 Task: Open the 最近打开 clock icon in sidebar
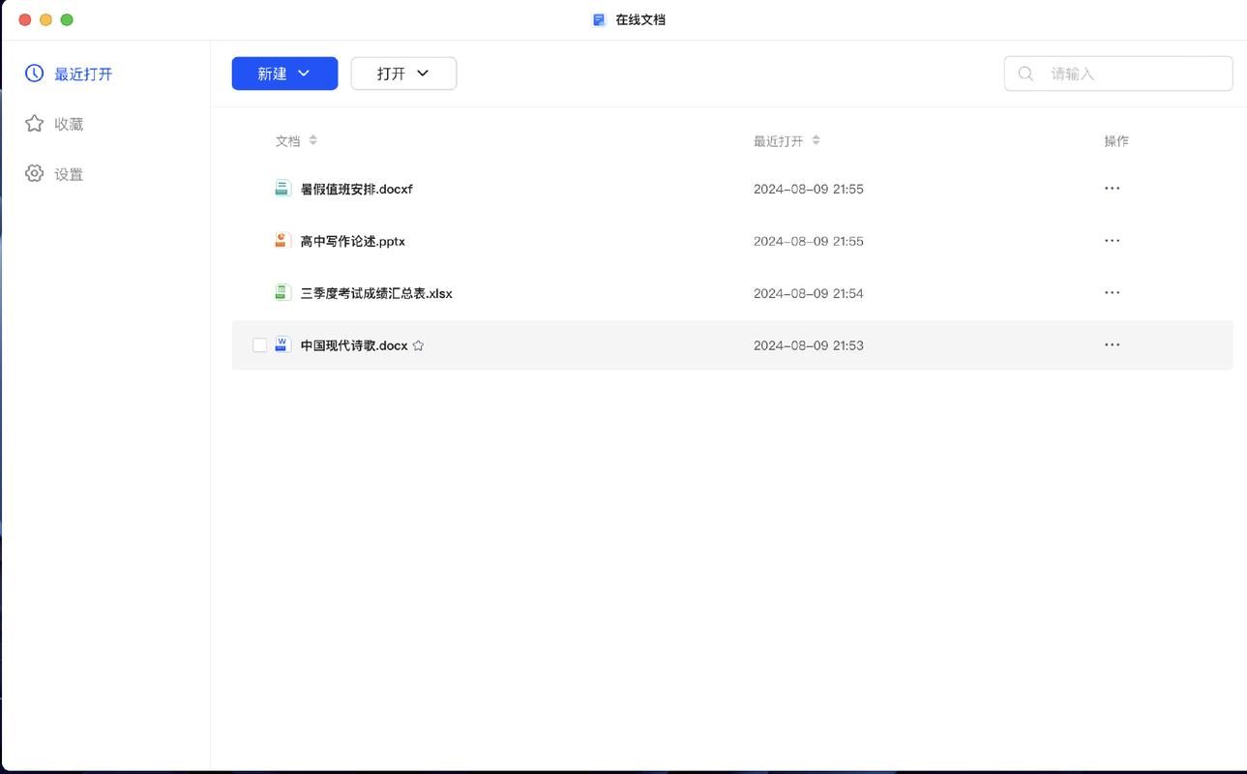point(34,74)
